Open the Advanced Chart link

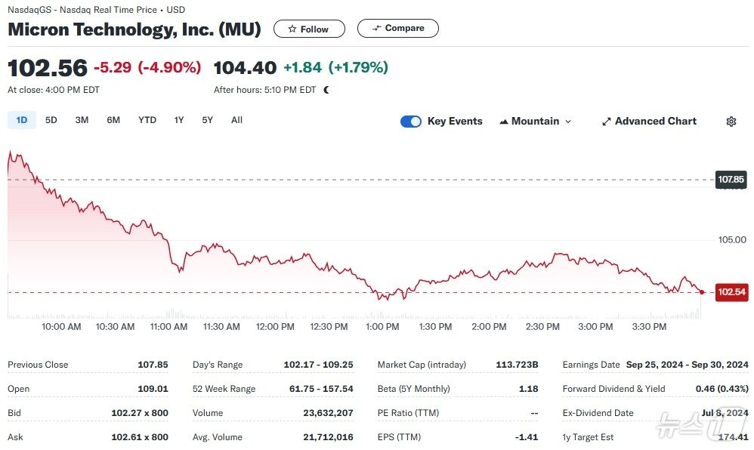point(655,122)
